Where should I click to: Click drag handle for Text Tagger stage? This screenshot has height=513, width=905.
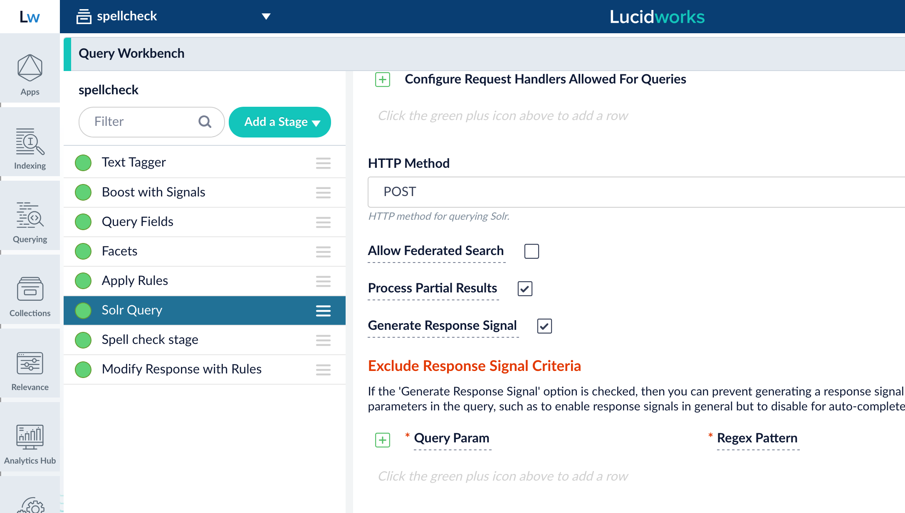point(323,163)
